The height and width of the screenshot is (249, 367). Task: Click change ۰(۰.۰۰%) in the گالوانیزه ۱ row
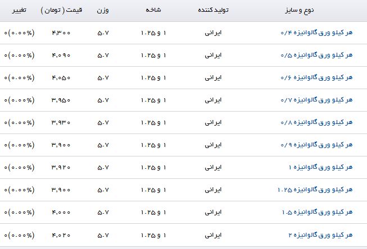click(x=19, y=168)
